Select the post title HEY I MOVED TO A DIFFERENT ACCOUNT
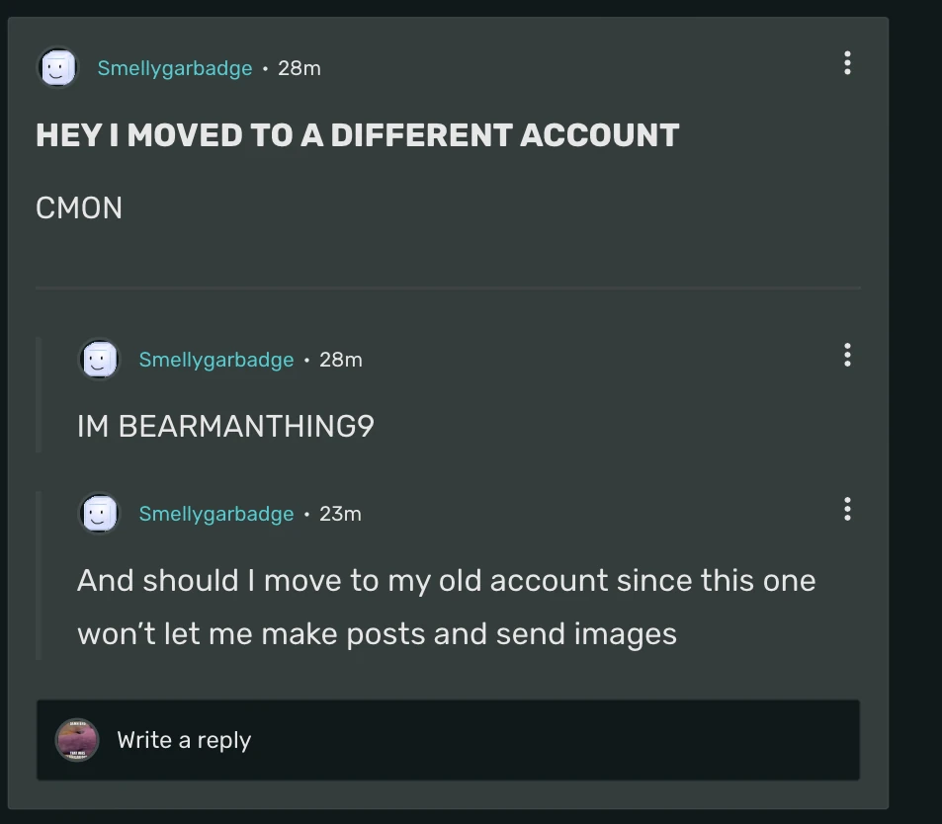This screenshot has height=824, width=942. [358, 134]
